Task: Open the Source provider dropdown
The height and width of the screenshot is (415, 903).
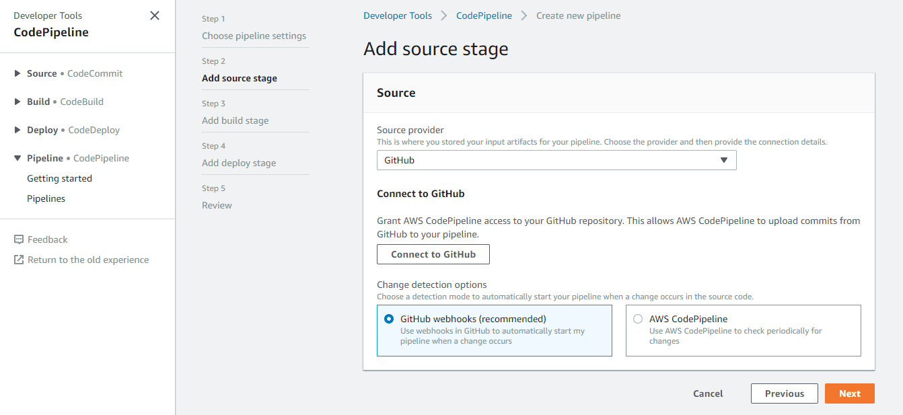Action: [x=556, y=160]
